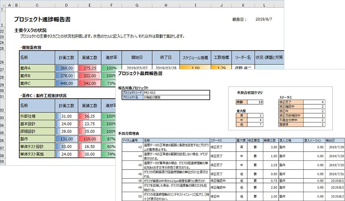
Task: Click the リーダー名 table header
Action: pyautogui.click(x=243, y=58)
